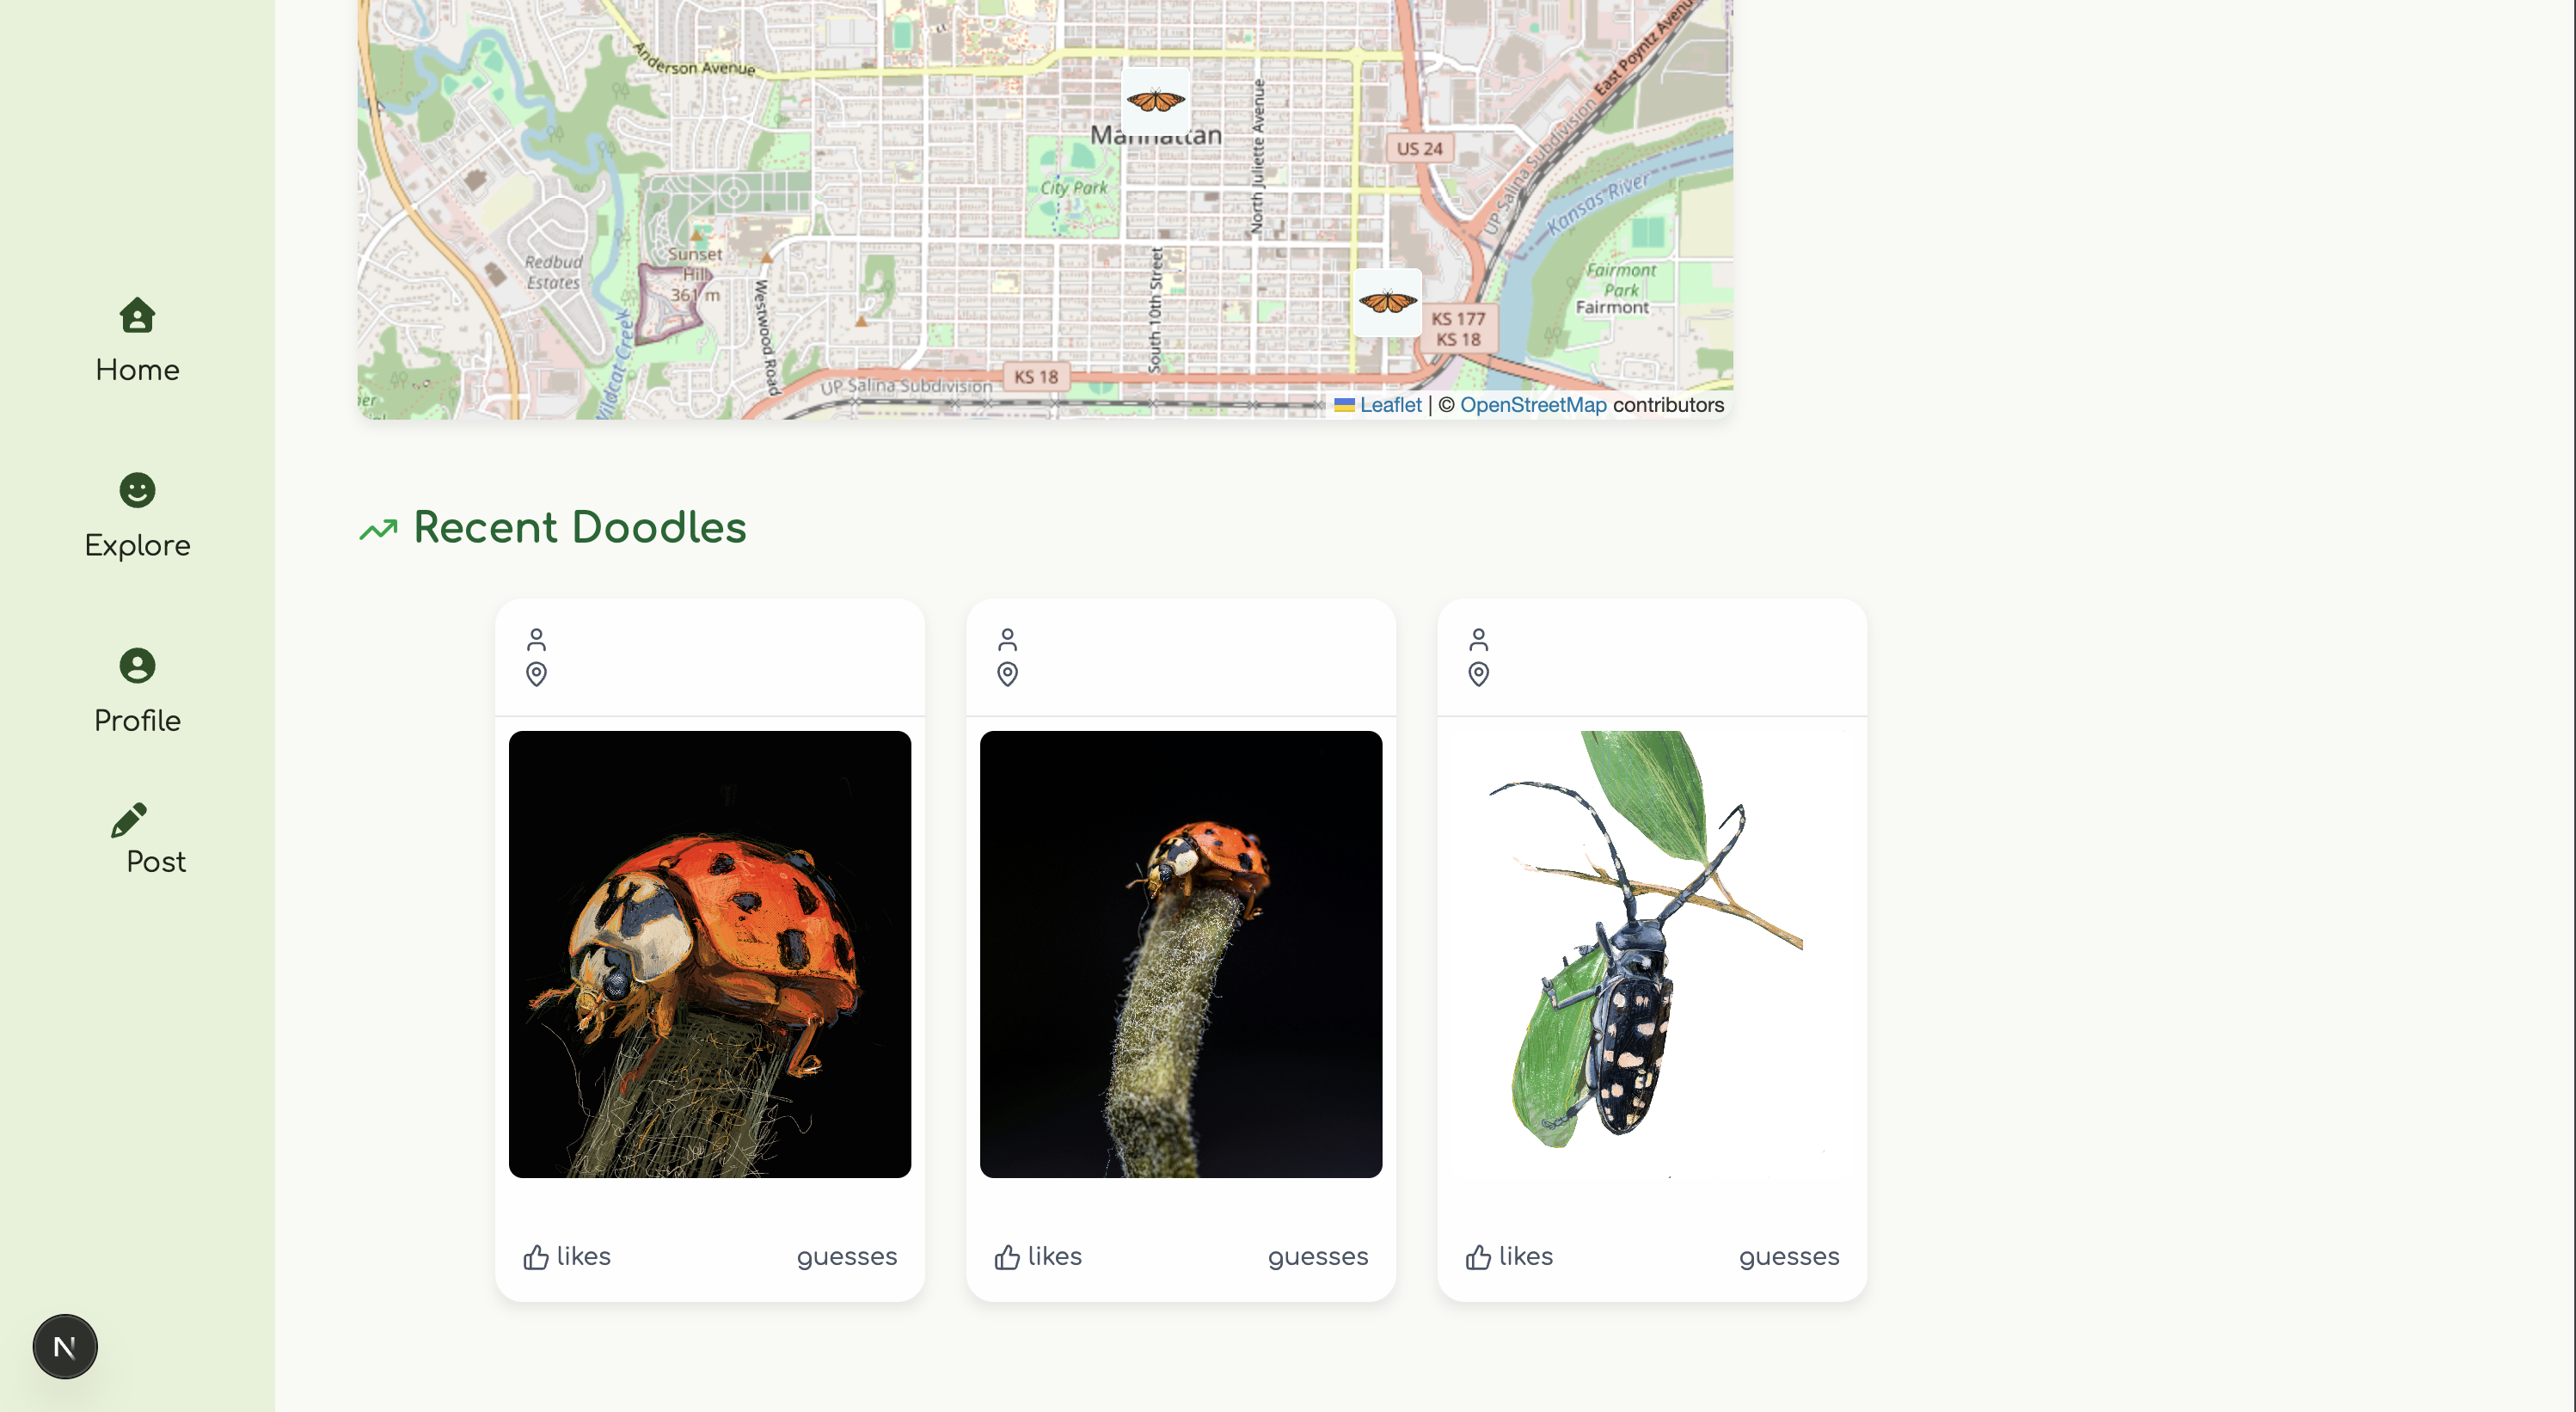Open the Profile avatar icon
Screen dimensions: 2576x1412
click(x=137, y=665)
